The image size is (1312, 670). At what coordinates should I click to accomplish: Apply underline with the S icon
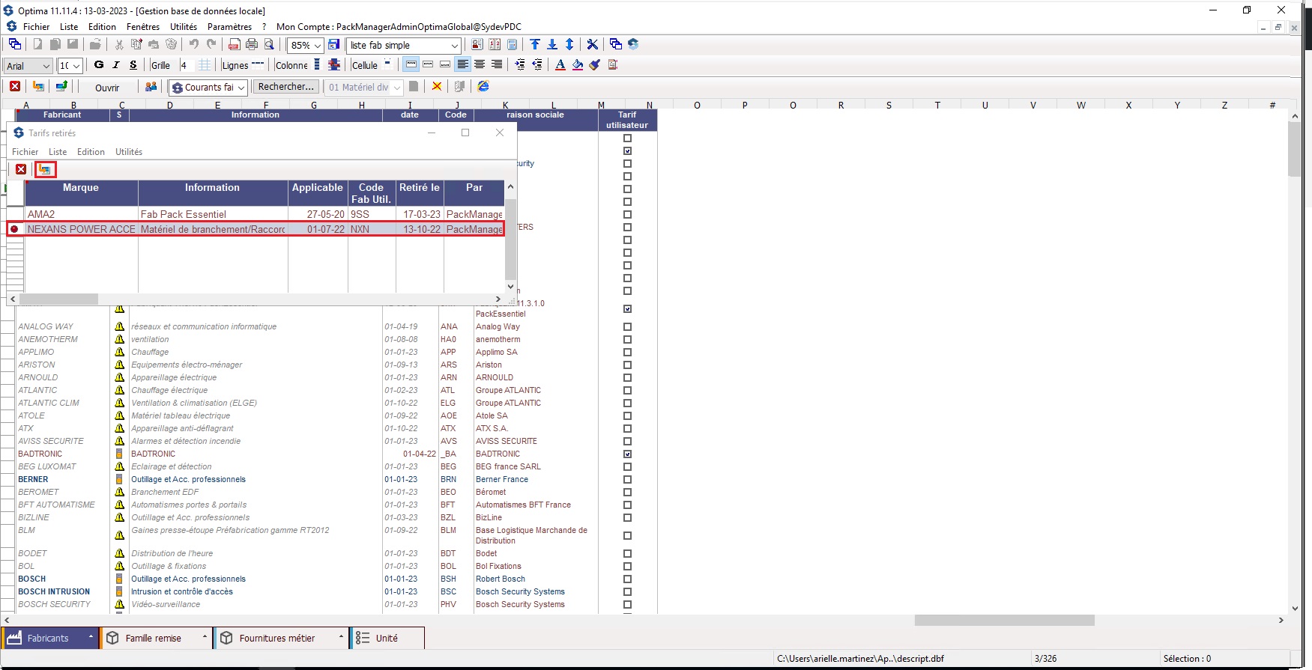[133, 65]
